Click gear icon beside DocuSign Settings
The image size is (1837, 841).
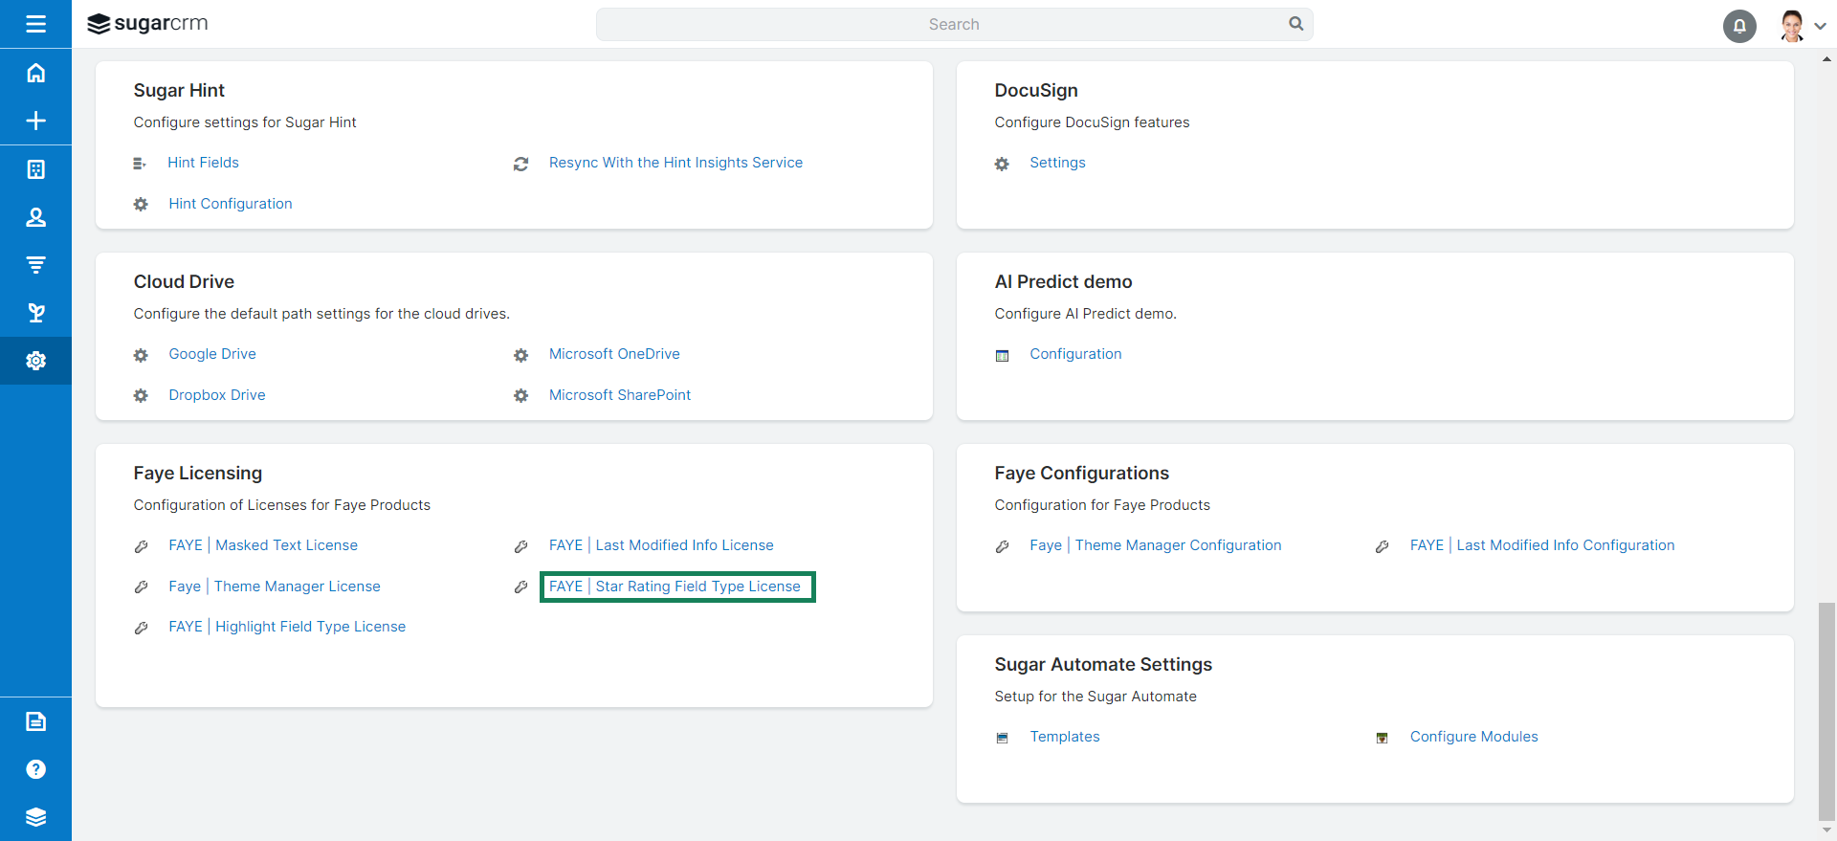[x=1002, y=164]
